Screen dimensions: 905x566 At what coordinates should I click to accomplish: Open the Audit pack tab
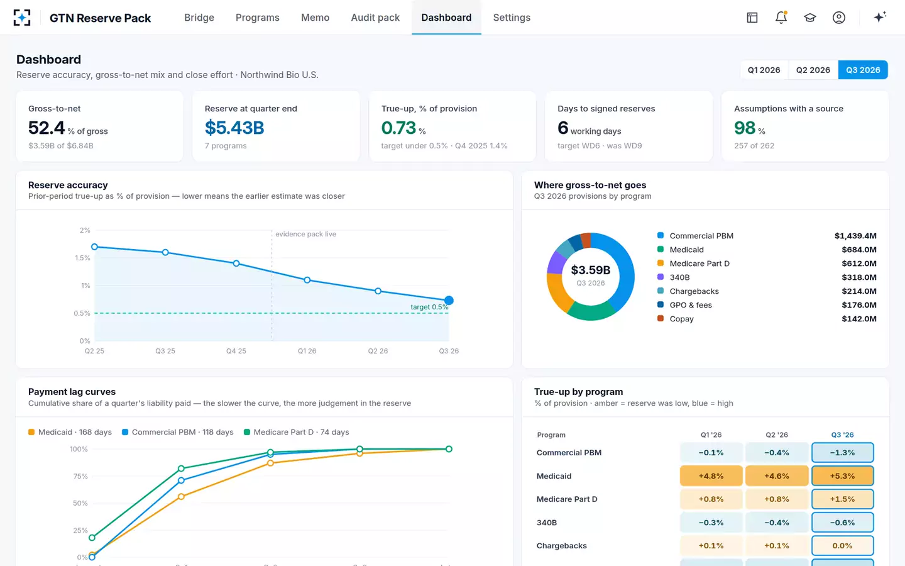(x=375, y=18)
